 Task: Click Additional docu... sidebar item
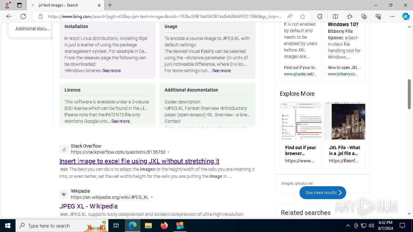click(x=33, y=29)
